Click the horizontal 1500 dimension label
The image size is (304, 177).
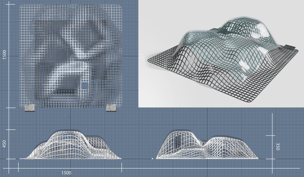coord(66,173)
